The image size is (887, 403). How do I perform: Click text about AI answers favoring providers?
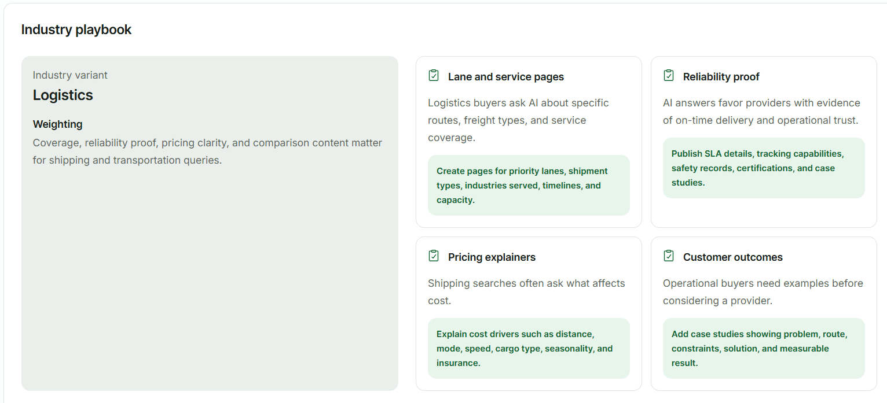(761, 112)
